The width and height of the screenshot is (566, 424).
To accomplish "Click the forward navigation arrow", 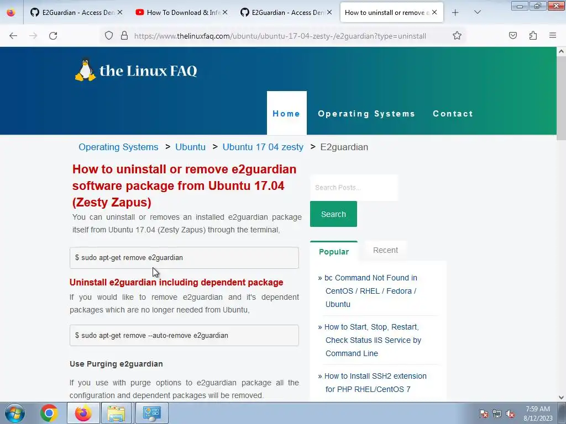I will click(33, 36).
